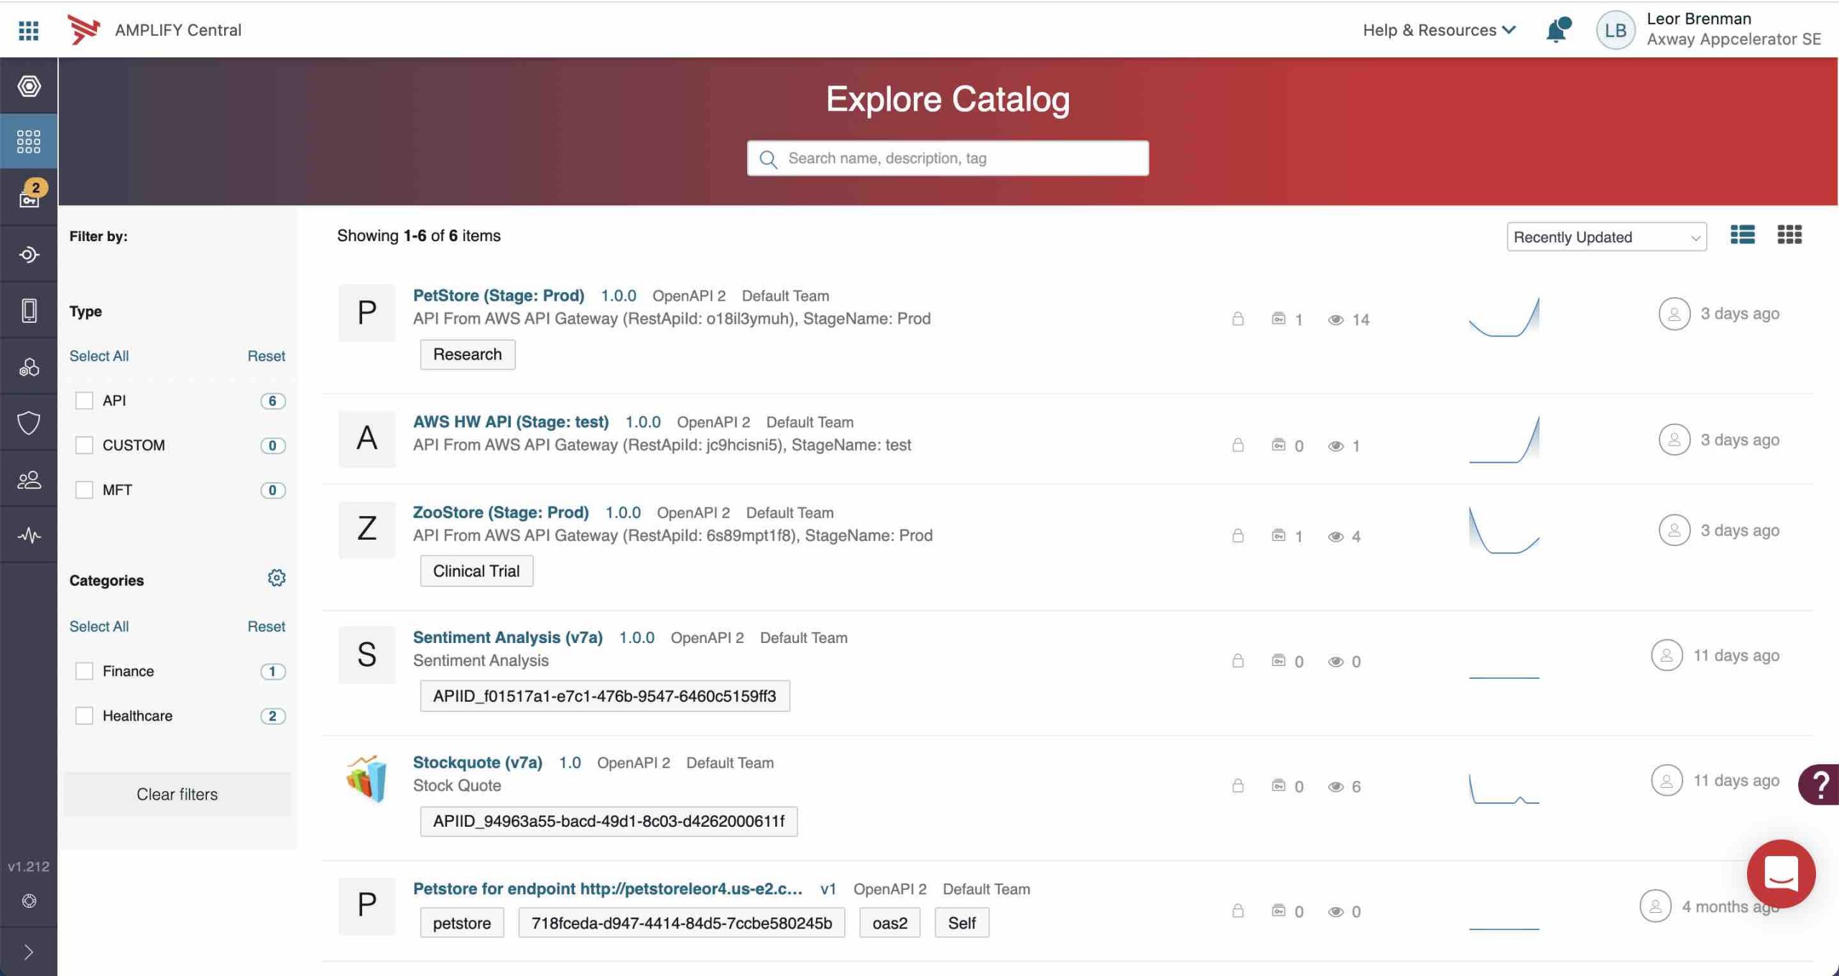Screen dimensions: 1839x976
Task: Switch to grid view layout
Action: (x=1789, y=235)
